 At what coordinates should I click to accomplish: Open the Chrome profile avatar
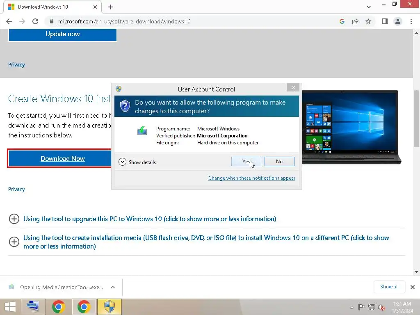coord(398,21)
